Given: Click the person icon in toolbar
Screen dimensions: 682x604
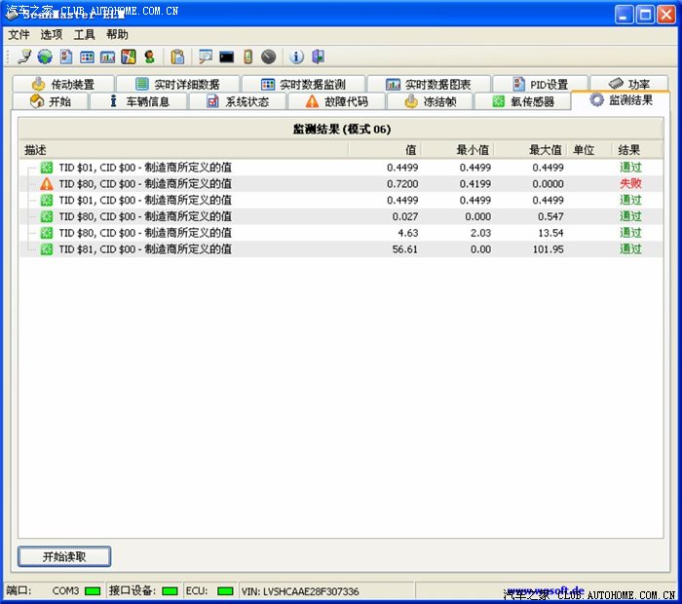Looking at the screenshot, I should point(149,57).
